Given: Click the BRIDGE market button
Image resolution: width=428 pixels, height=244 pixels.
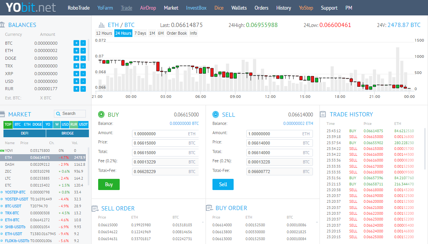Looking at the screenshot, I should pos(68,133).
